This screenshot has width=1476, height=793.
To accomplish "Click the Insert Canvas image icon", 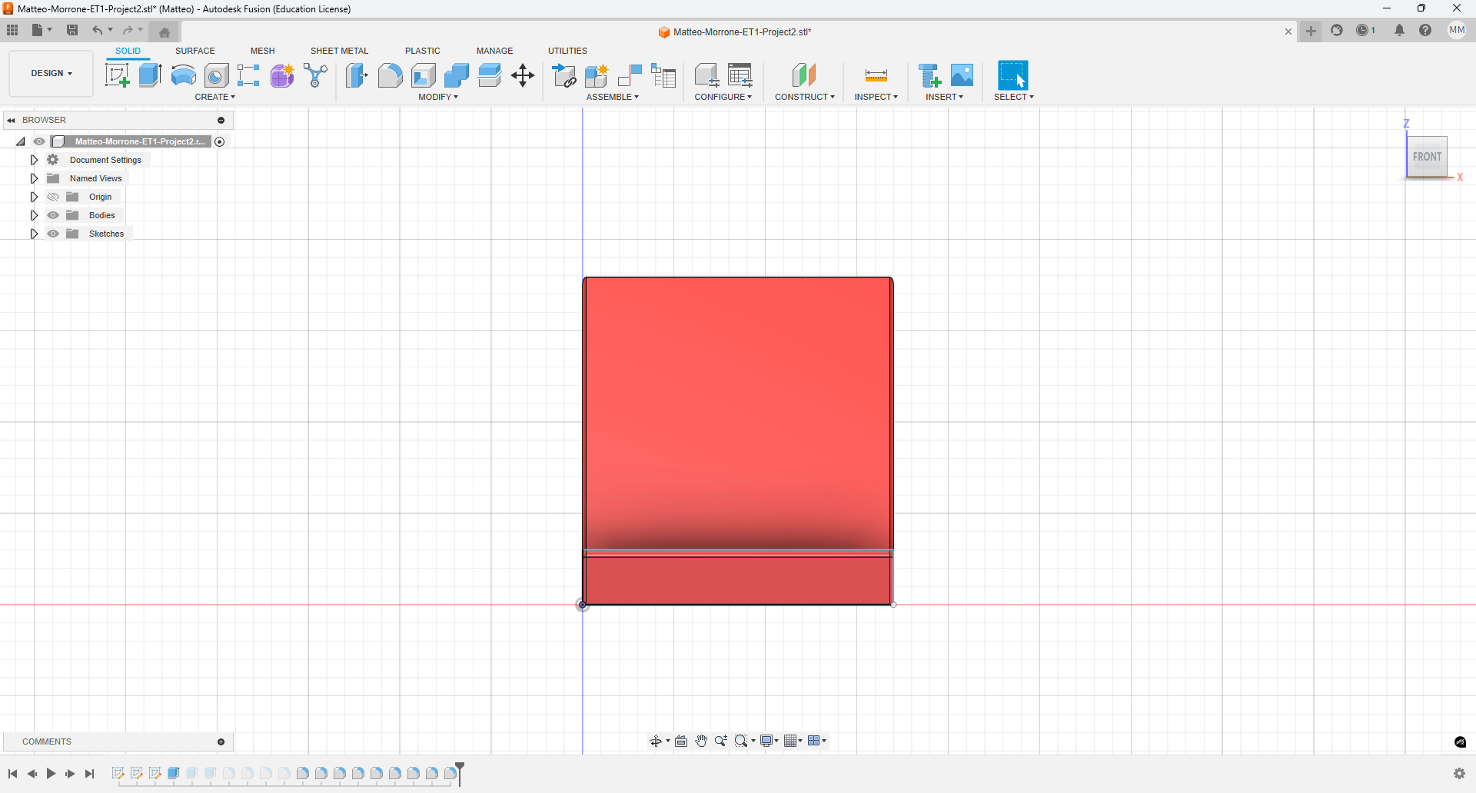I will click(x=962, y=75).
